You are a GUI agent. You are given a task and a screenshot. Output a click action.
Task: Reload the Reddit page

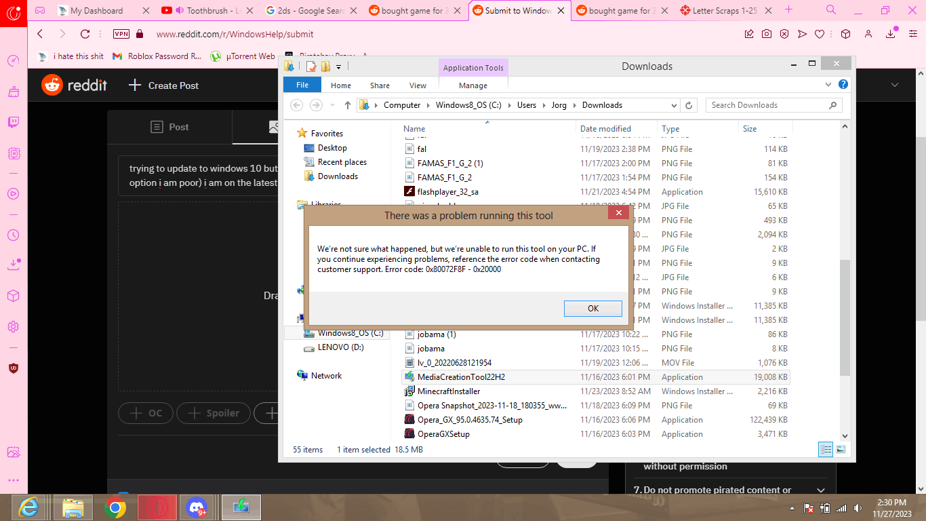pyautogui.click(x=85, y=34)
